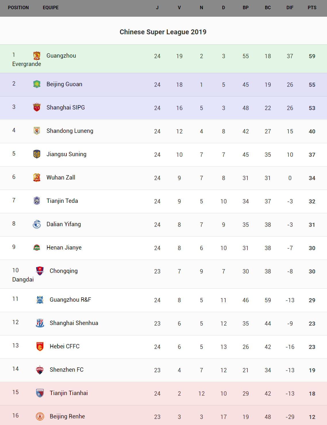
Task: Open the Tianjin Tianhai team page
Action: pyautogui.click(x=69, y=393)
